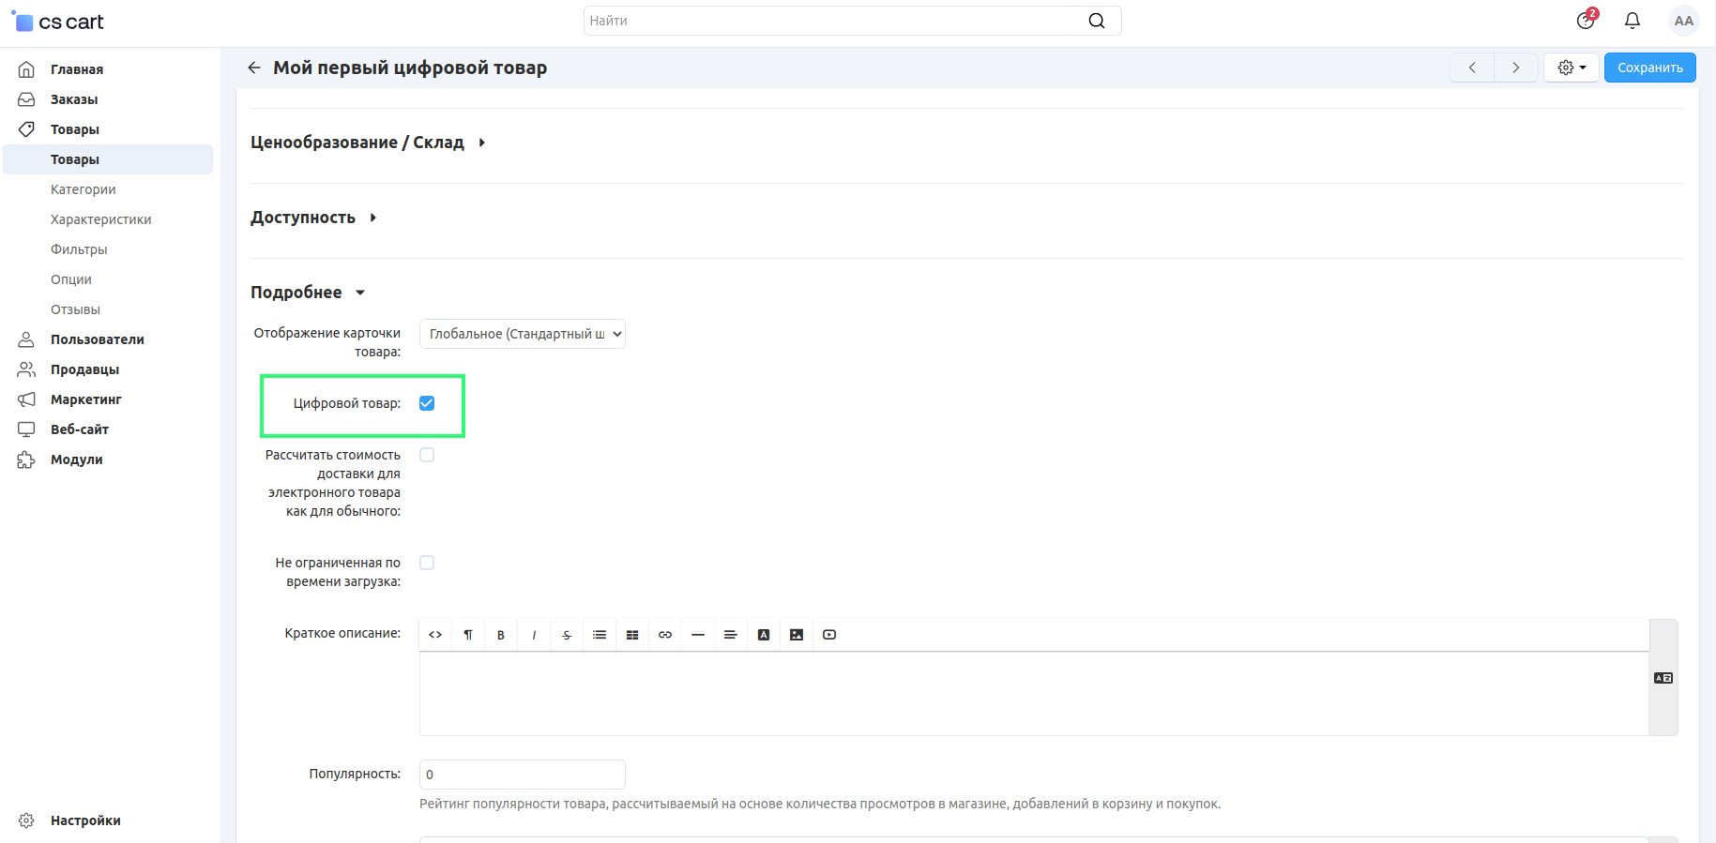The image size is (1716, 843).
Task: Click the insert table icon
Action: tap(632, 635)
